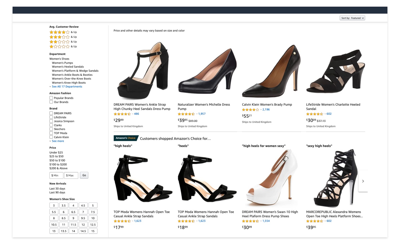Open ratings dropdown arrow next to 486

(x=133, y=114)
